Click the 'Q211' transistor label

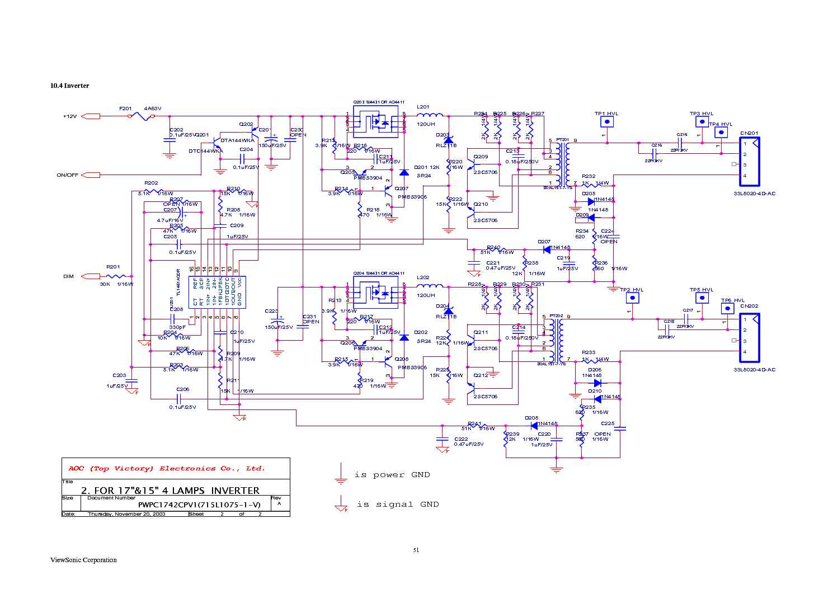click(x=481, y=332)
